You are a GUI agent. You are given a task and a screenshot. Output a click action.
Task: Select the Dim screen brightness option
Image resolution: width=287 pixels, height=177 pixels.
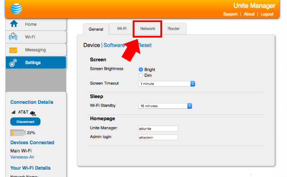click(x=141, y=75)
